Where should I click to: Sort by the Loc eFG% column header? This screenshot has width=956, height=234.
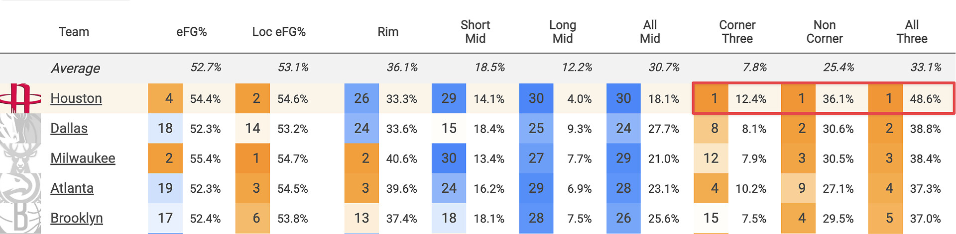coord(279,32)
